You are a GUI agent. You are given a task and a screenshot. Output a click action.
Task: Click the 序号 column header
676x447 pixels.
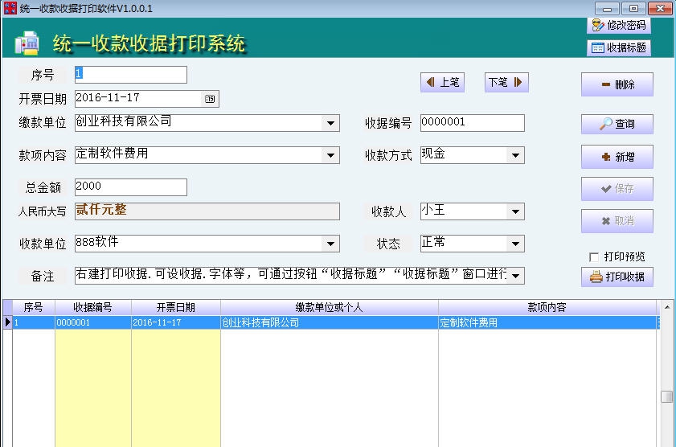[x=33, y=307]
